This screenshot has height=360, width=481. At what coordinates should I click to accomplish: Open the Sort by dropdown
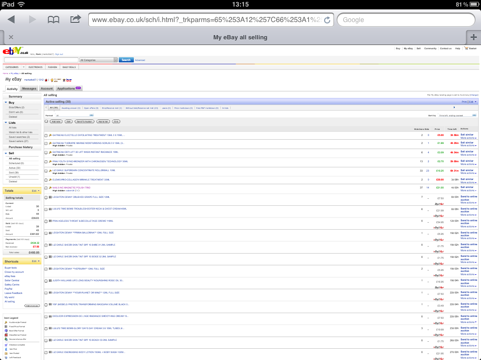click(x=457, y=115)
